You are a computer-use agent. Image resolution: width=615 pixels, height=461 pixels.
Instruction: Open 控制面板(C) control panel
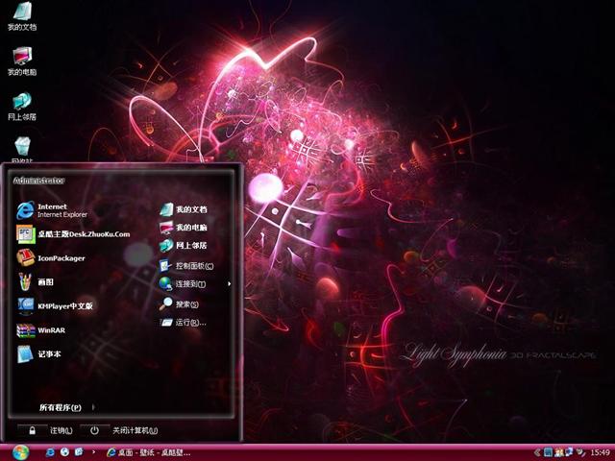point(186,266)
